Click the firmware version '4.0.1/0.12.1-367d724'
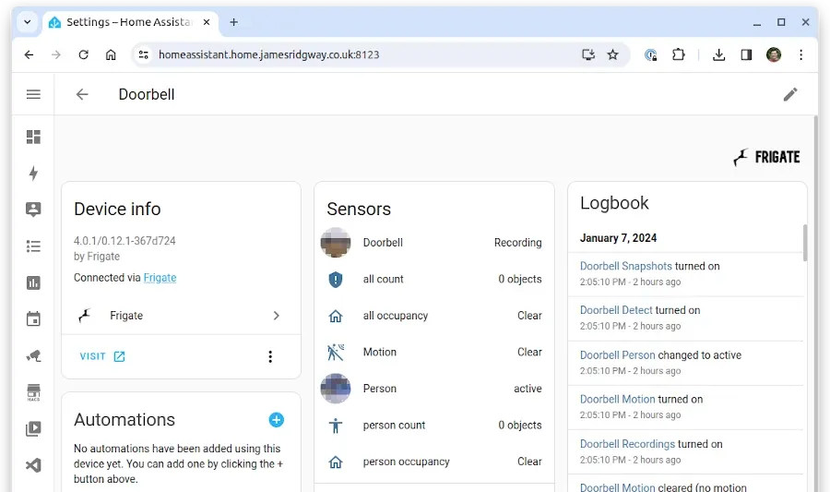 [125, 241]
